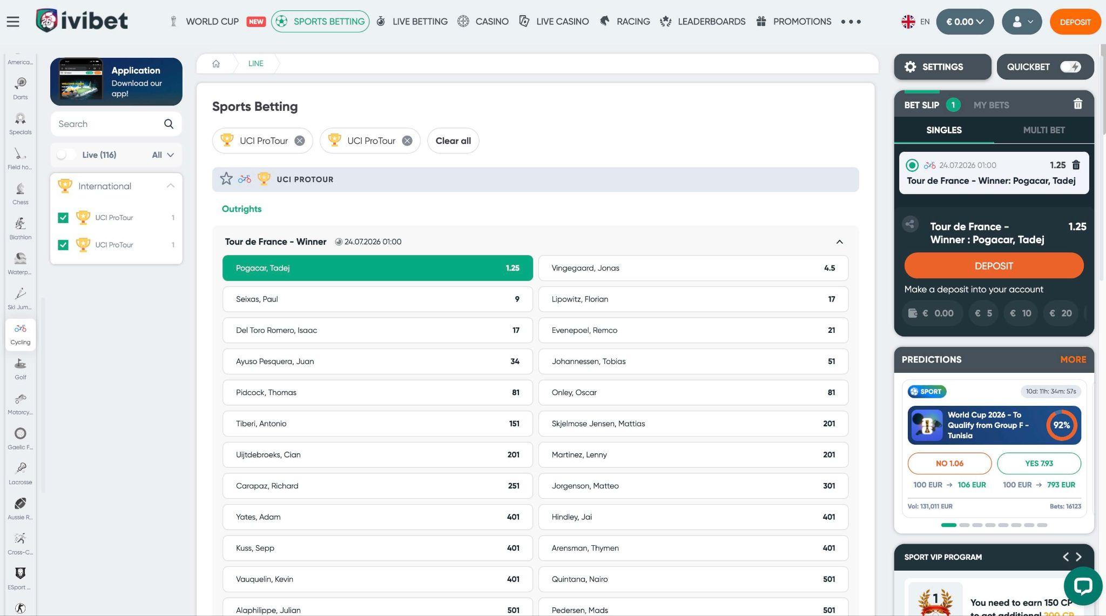Select Vingegaard, Jonas odds 4.5

pyautogui.click(x=693, y=268)
